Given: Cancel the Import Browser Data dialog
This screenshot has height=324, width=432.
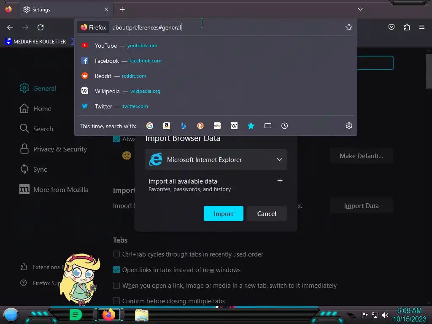Looking at the screenshot, I should (267, 213).
